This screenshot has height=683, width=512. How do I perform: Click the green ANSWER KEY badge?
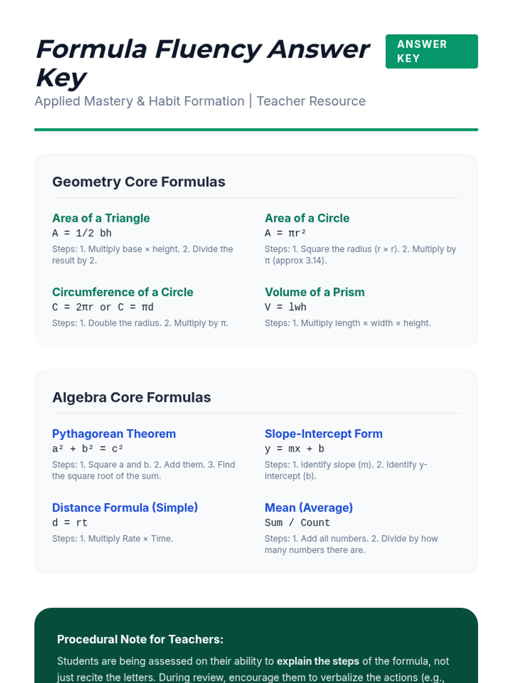click(431, 51)
